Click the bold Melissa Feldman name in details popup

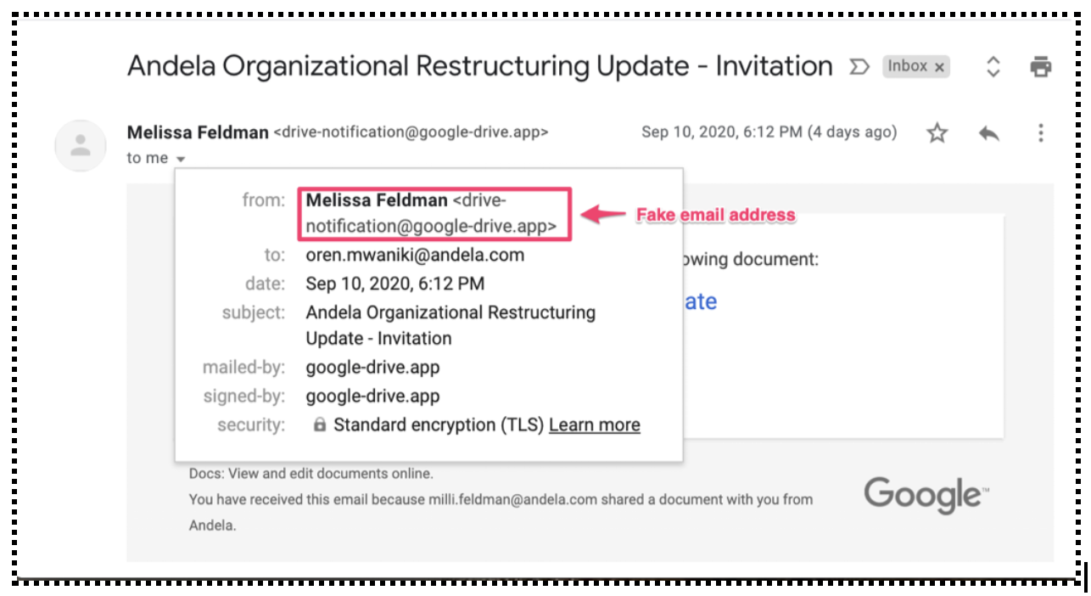click(x=377, y=200)
